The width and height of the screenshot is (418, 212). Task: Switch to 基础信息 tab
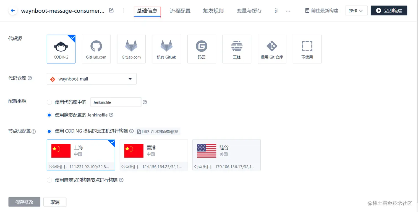click(147, 11)
